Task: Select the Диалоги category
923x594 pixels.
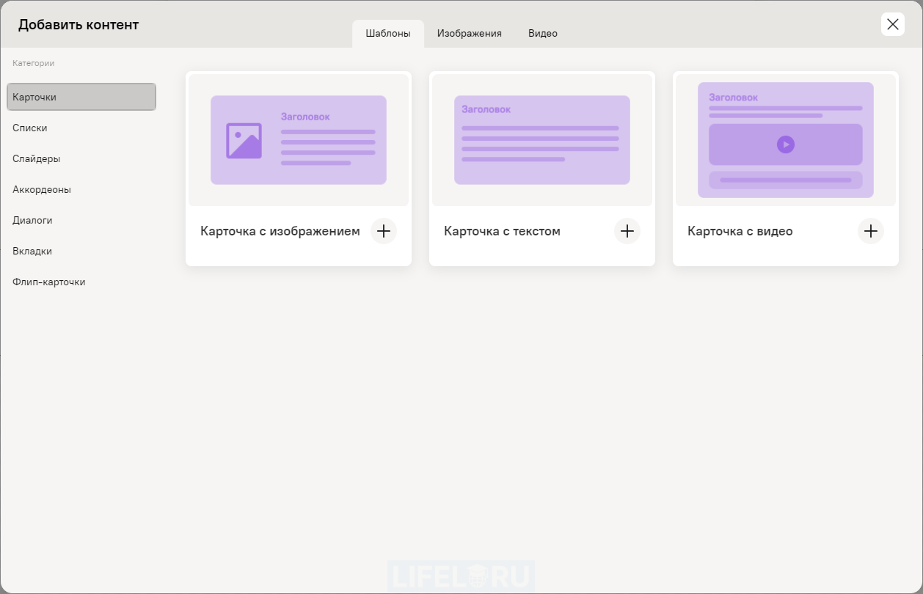Action: point(32,220)
